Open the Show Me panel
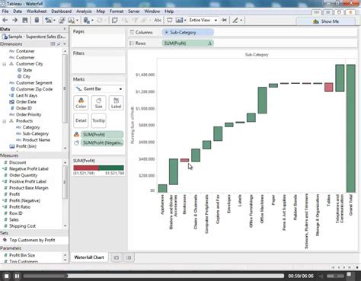 pyautogui.click(x=326, y=21)
